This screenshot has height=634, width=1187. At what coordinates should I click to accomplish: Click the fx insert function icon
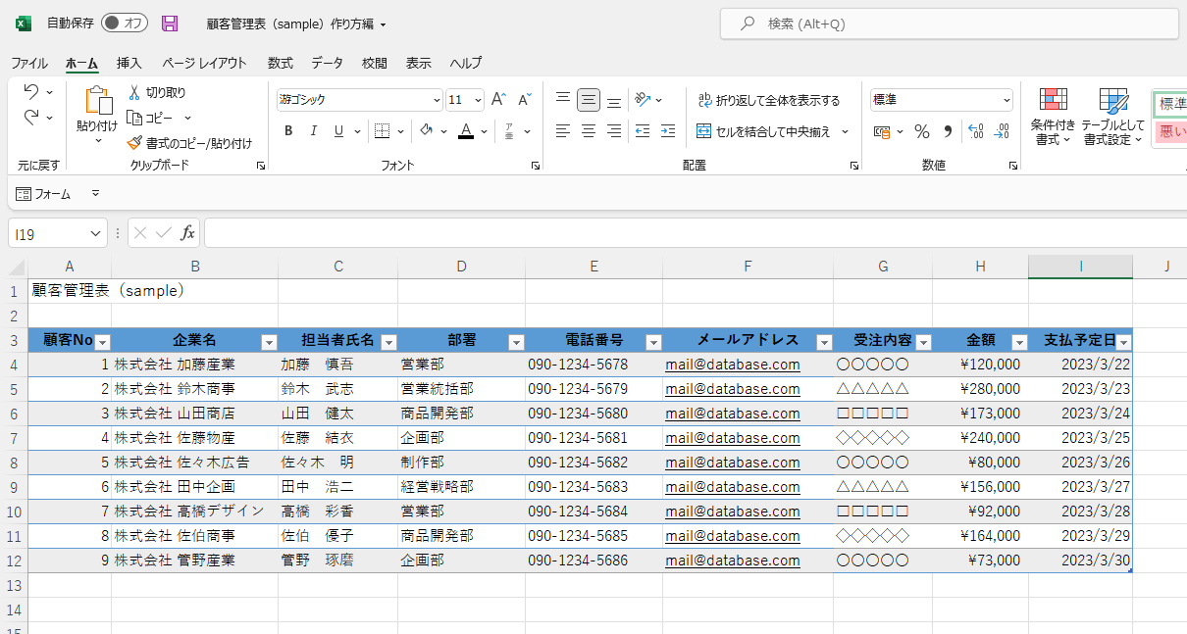(187, 233)
